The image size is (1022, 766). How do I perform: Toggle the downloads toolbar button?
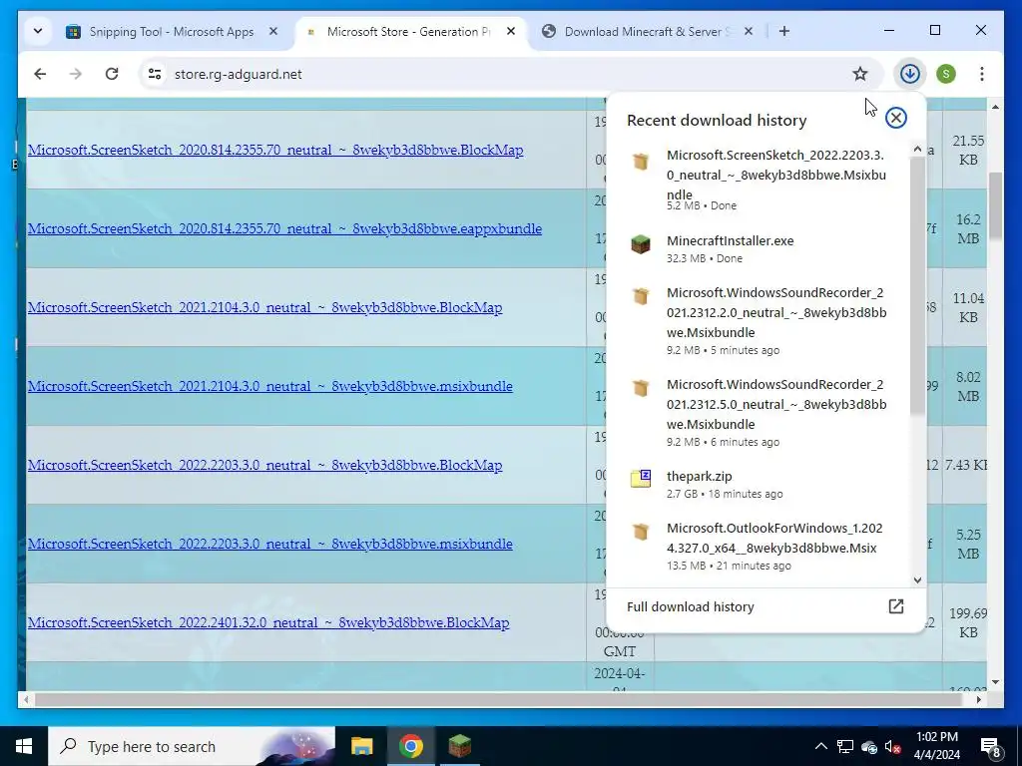(x=910, y=74)
